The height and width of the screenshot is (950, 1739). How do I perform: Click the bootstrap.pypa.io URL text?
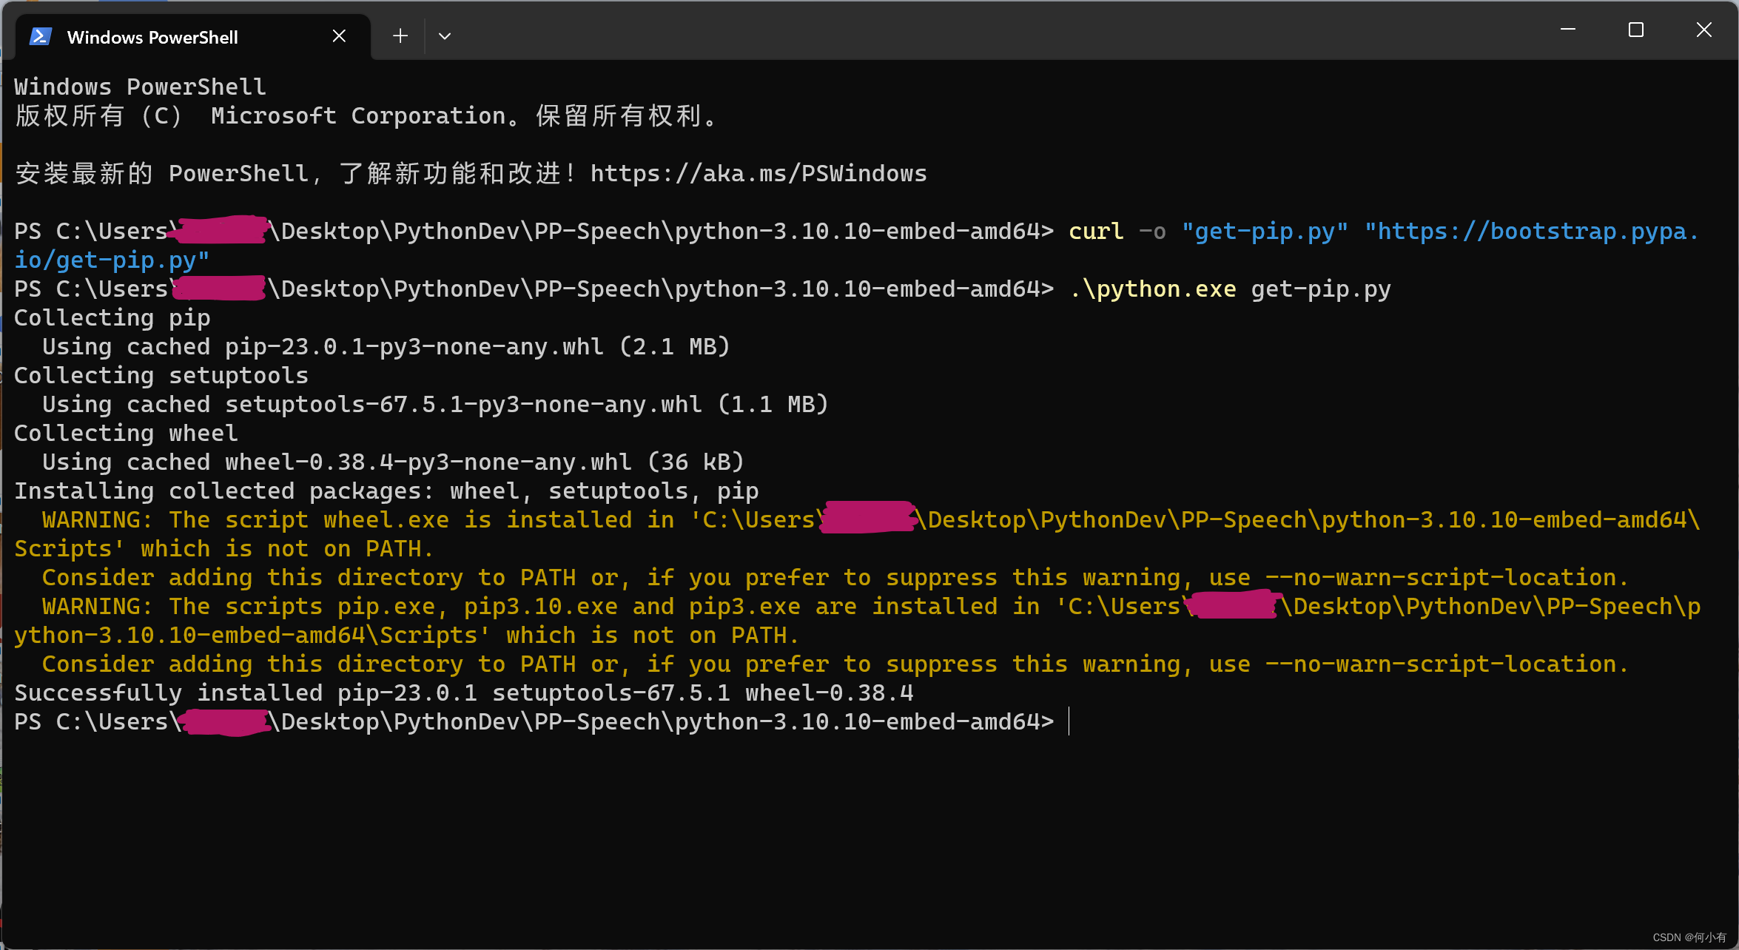click(x=1532, y=232)
